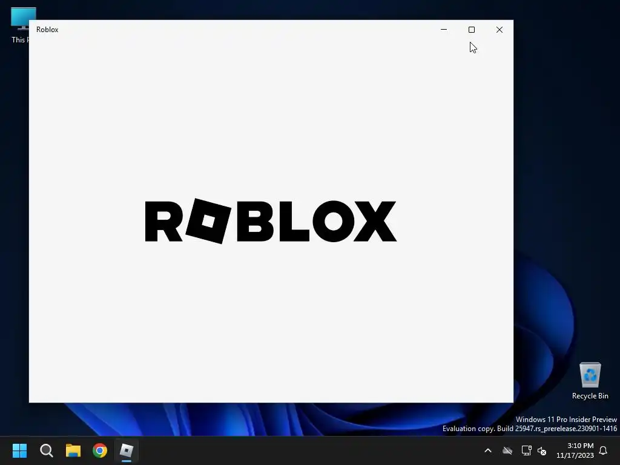620x465 pixels.
Task: Open the Windows Start menu
Action: click(19, 450)
